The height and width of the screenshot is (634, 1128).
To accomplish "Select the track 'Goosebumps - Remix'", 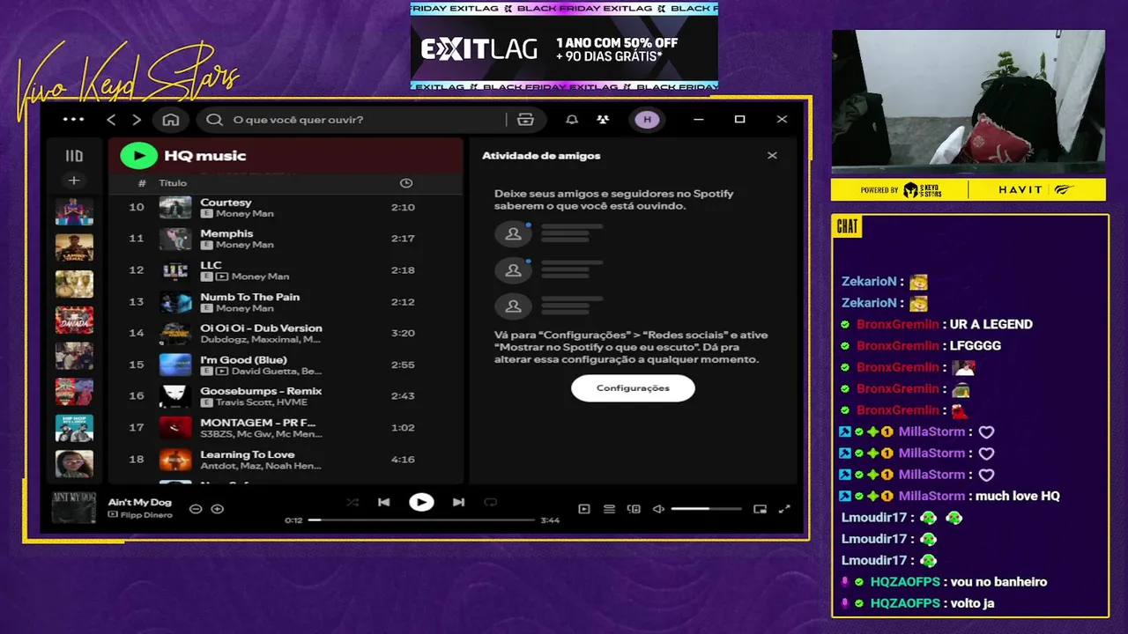I will (285, 396).
